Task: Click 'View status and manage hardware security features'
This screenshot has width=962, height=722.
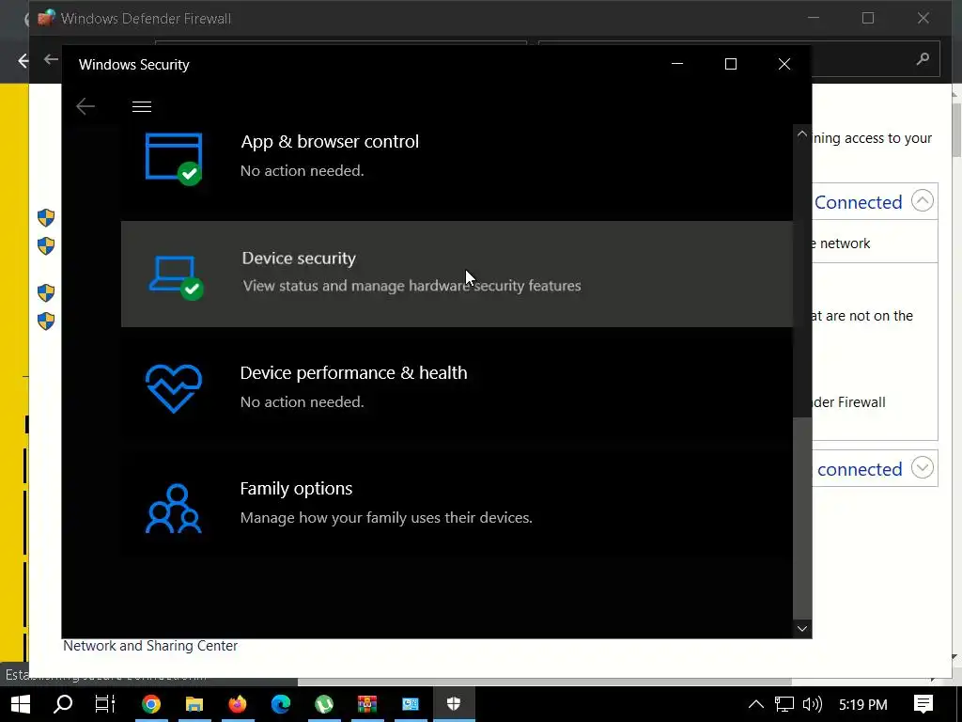Action: click(411, 286)
